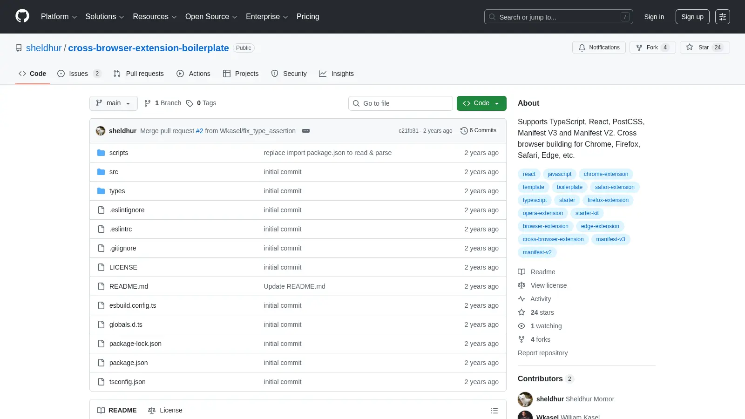Image resolution: width=745 pixels, height=419 pixels.
Task: Switch to the Security tab
Action: [x=289, y=74]
